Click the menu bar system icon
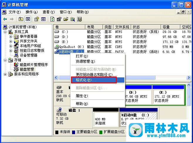 4,12
